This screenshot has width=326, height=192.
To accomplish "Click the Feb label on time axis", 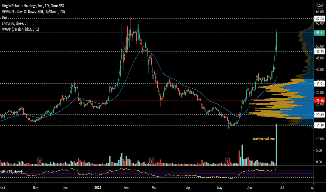I will (x=126, y=188).
